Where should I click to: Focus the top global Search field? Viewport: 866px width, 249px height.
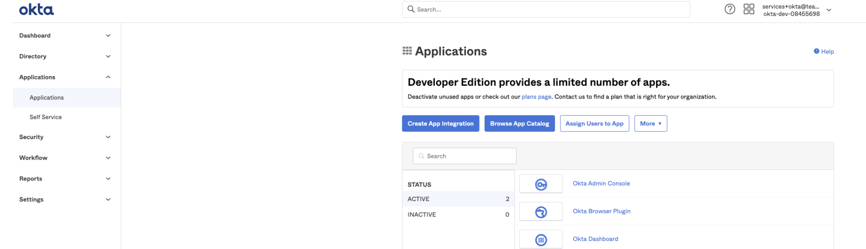[x=546, y=9]
